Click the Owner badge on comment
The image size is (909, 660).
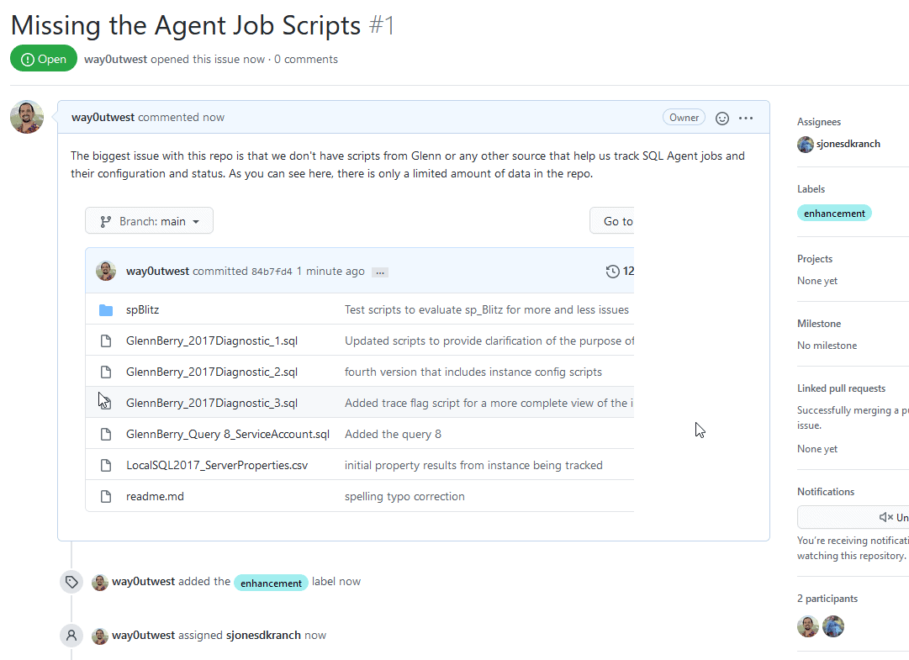click(684, 118)
